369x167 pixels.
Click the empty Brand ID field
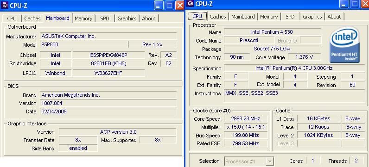click(311, 40)
